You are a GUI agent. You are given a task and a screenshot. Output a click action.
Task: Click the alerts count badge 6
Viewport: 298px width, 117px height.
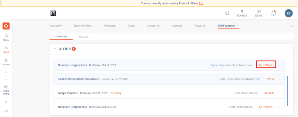coord(74,49)
